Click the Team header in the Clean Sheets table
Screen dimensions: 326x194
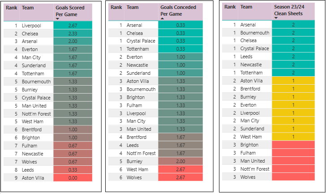[246, 7]
